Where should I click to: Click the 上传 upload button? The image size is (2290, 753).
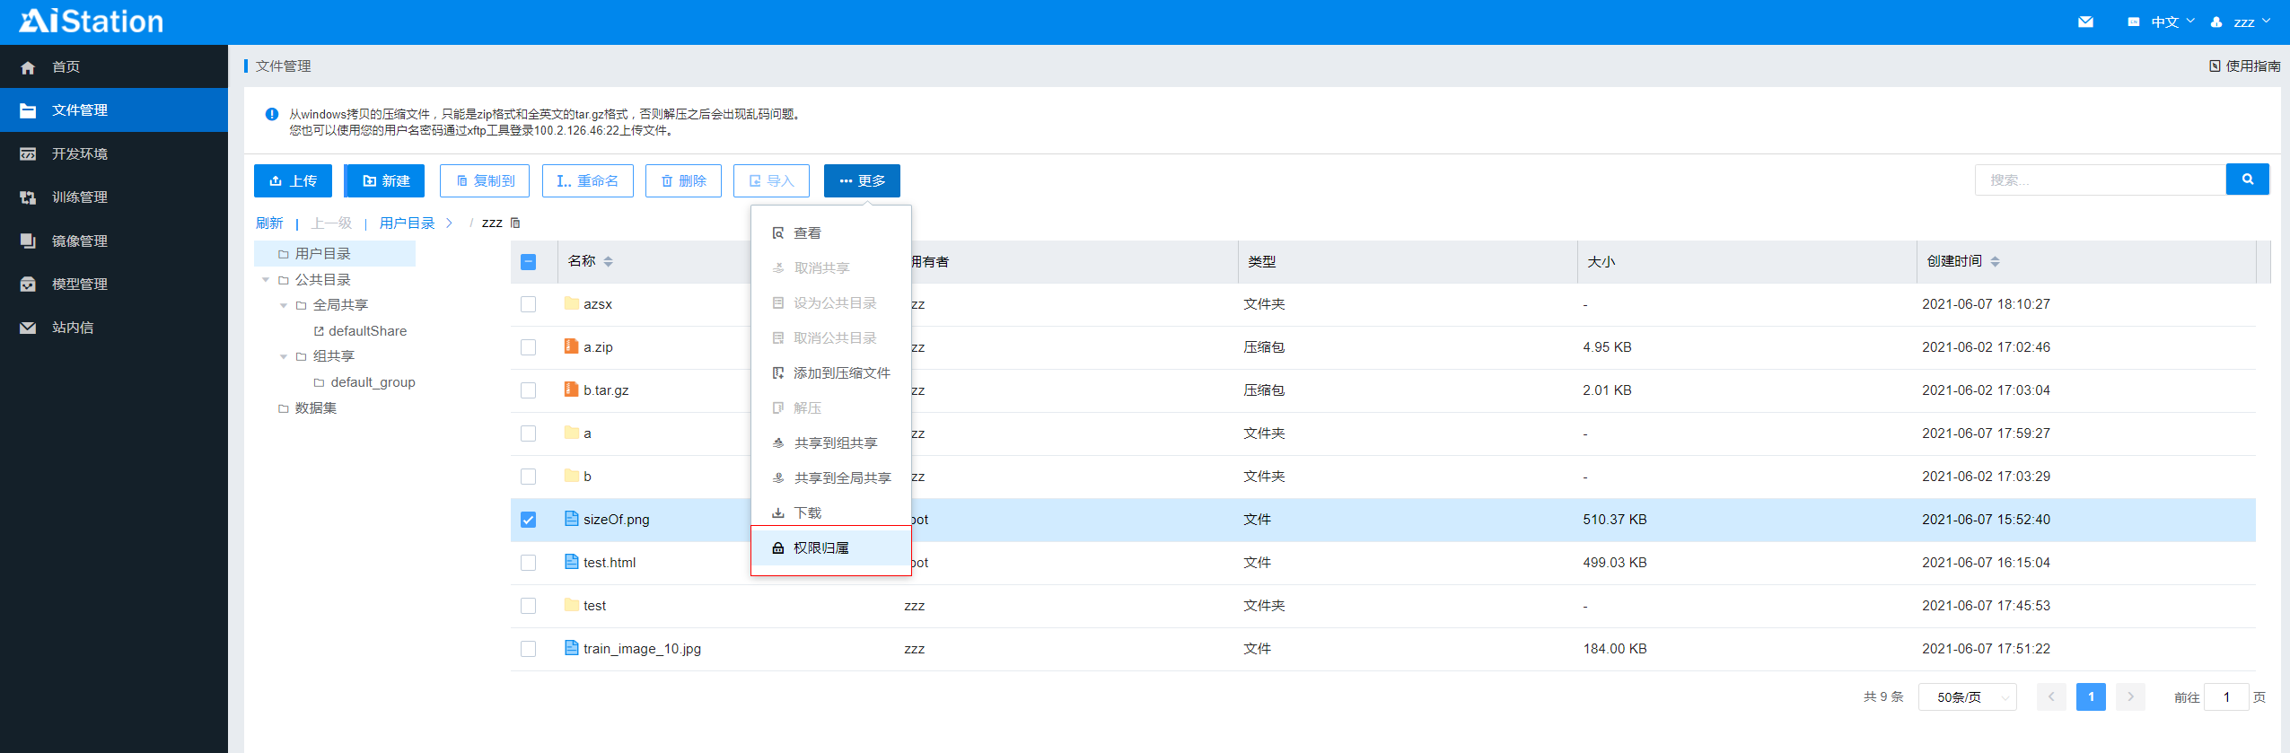[293, 180]
